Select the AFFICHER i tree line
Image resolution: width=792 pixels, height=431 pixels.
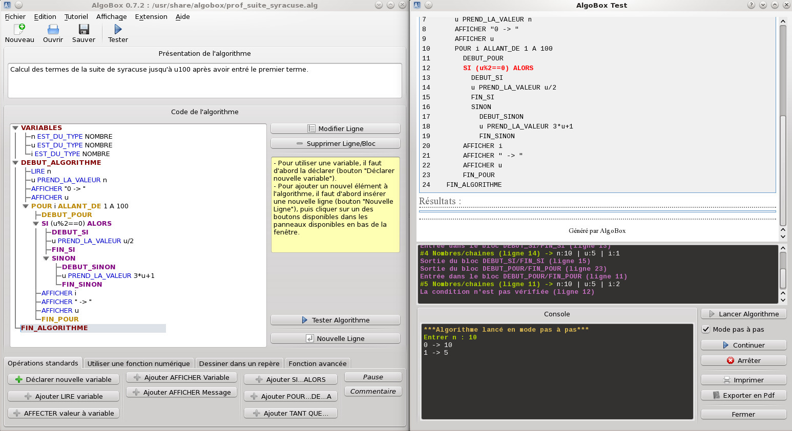(x=59, y=293)
